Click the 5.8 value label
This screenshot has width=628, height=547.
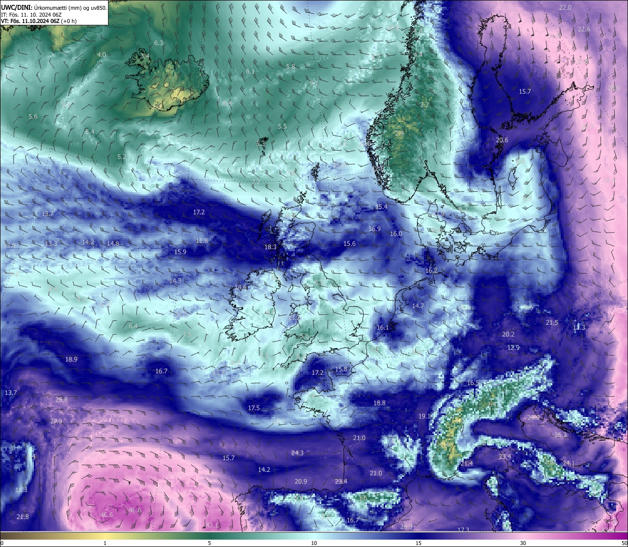click(290, 66)
